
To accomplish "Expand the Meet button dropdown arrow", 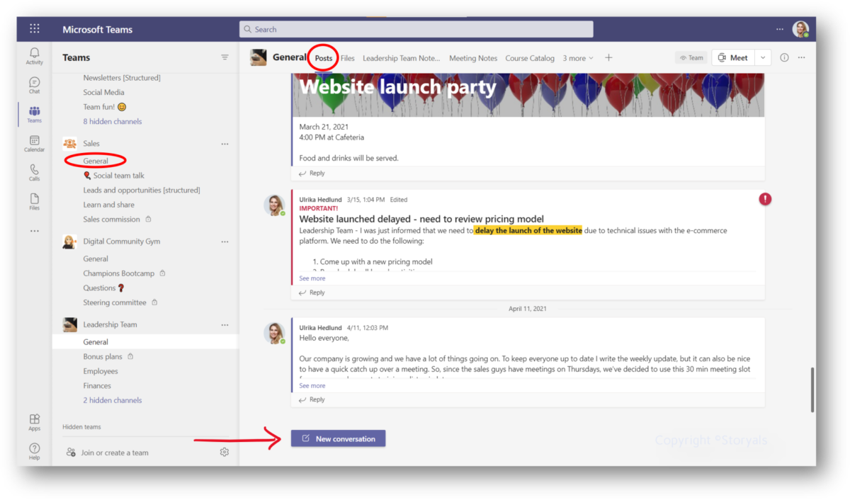I will click(763, 57).
